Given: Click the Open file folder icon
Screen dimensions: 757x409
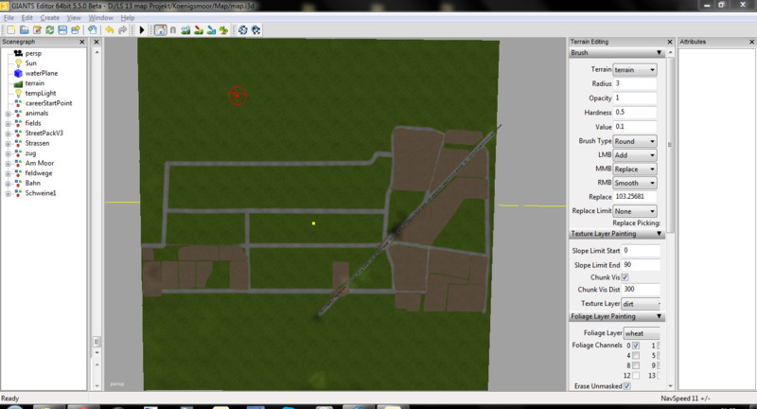Looking at the screenshot, I should (23, 30).
